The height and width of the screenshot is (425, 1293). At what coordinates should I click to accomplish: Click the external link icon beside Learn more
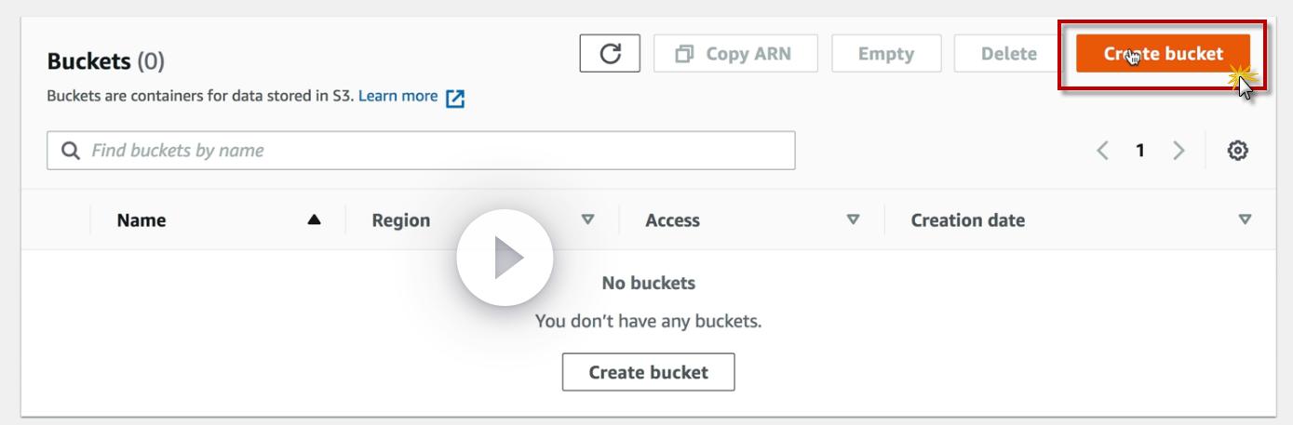[x=455, y=98]
